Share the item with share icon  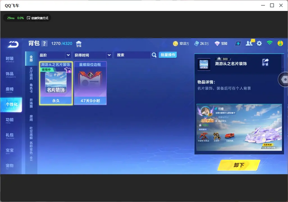[x=265, y=62]
